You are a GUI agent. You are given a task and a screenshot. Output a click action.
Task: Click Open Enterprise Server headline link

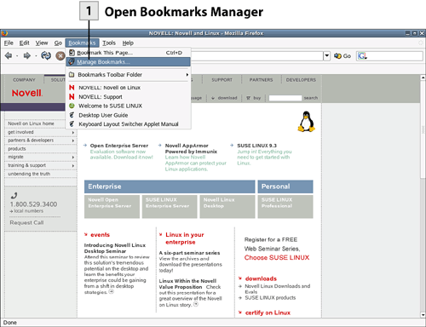pos(119,146)
